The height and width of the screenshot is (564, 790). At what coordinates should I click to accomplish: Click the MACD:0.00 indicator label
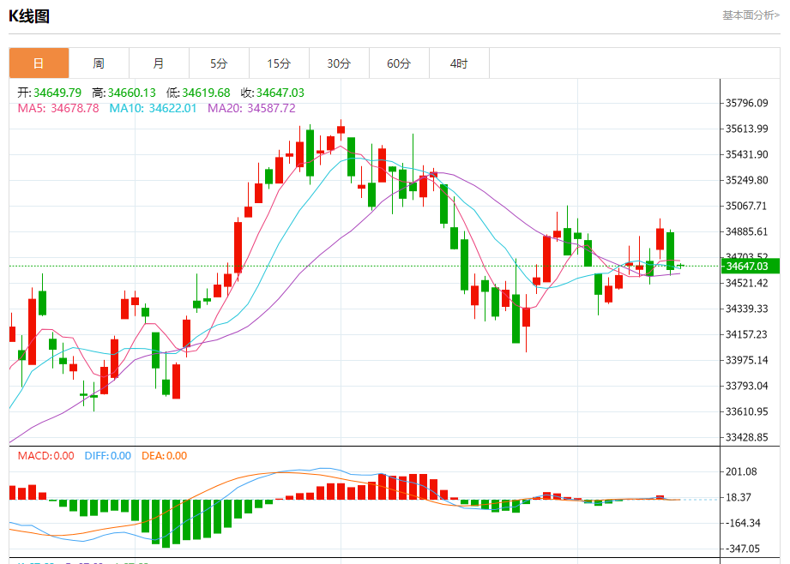coord(45,456)
